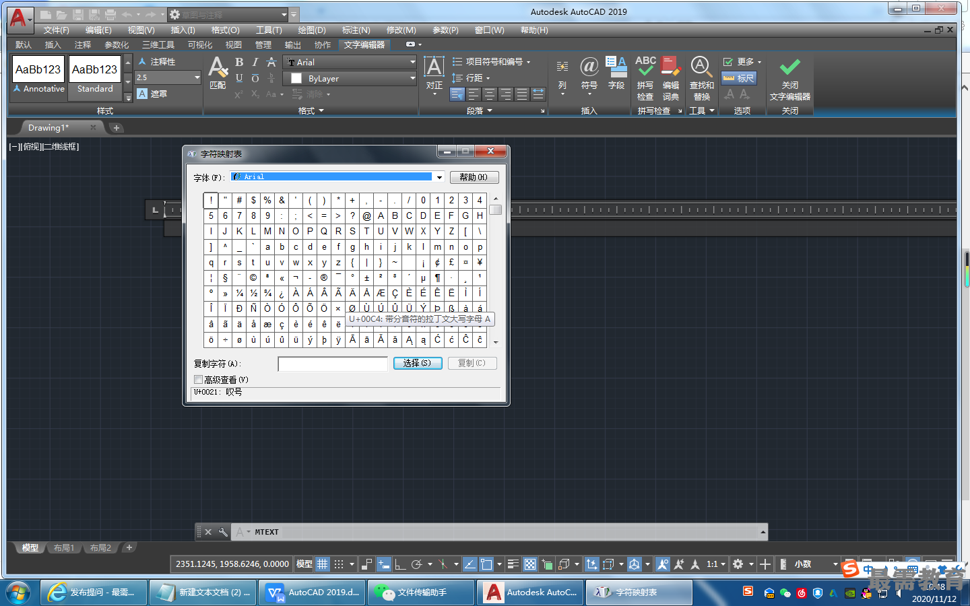Image resolution: width=970 pixels, height=606 pixels.
Task: Open the 文件传输助手 WeChat taskbar item
Action: click(420, 593)
